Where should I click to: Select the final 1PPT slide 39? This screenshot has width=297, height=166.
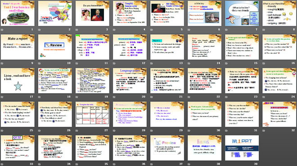pyautogui.click(x=242, y=148)
